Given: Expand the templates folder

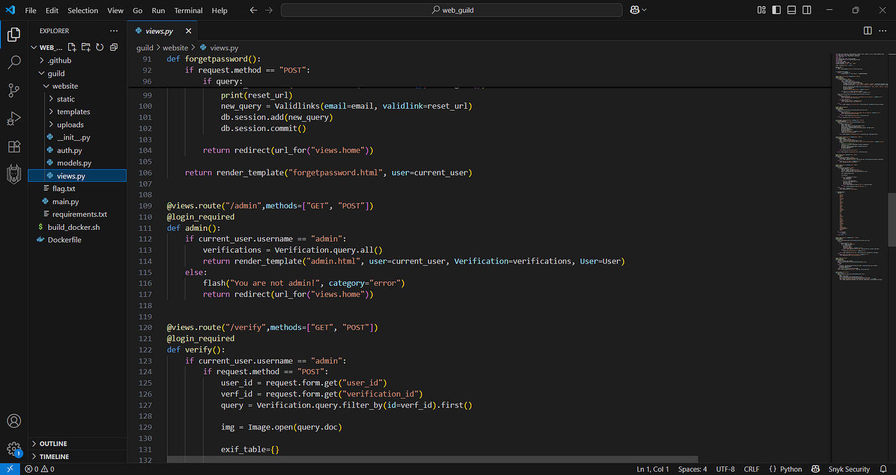Looking at the screenshot, I should (x=73, y=112).
